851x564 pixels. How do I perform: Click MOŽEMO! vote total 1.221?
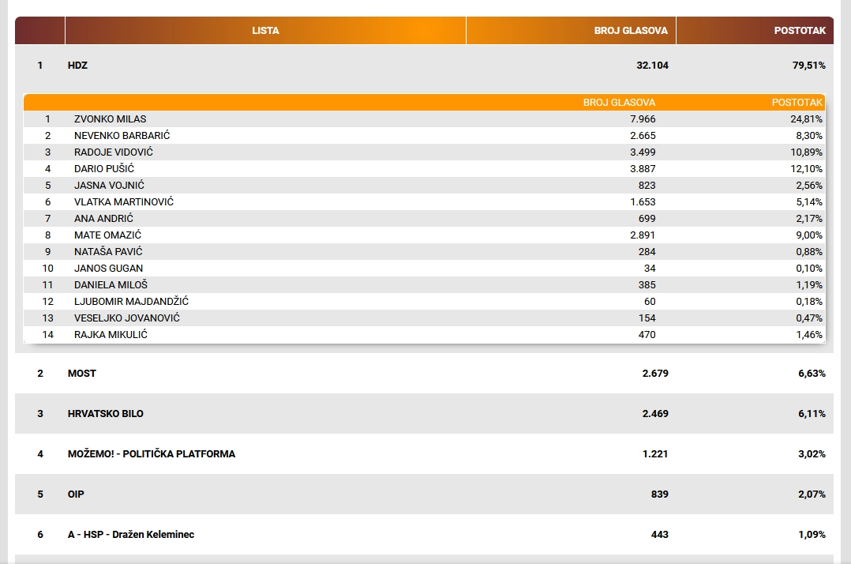[655, 453]
